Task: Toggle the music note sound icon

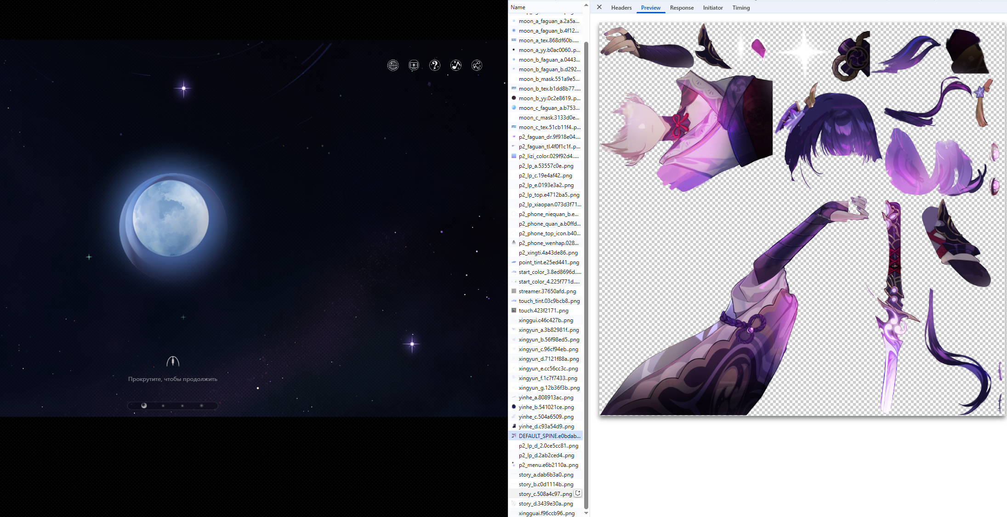Action: click(x=456, y=65)
